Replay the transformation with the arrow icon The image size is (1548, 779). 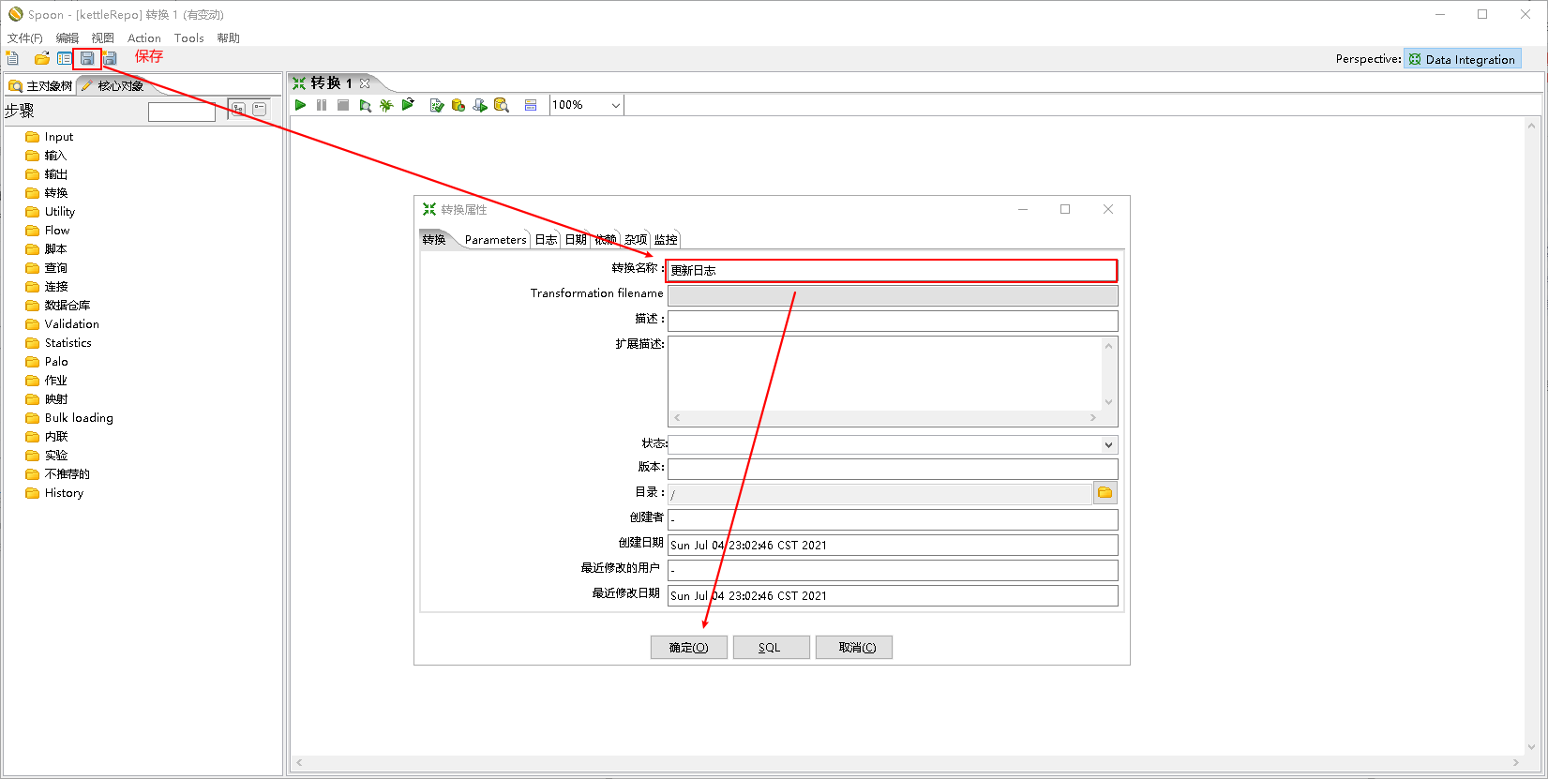click(408, 105)
